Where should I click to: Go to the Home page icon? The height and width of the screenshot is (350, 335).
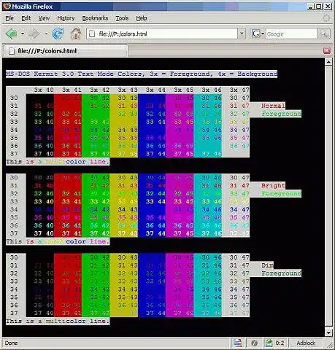coord(76,34)
